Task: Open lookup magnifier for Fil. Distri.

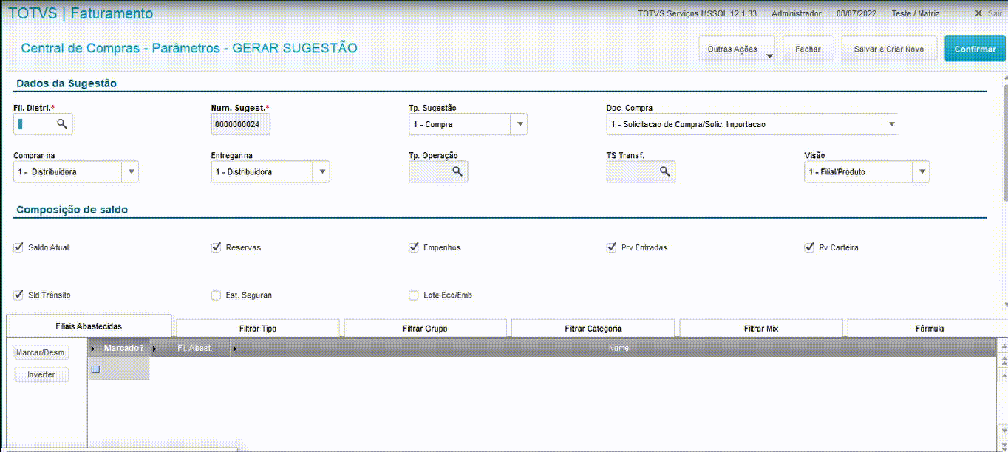Action: point(62,124)
